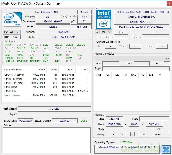Select the BIOS Date 06/01/2018 field
This screenshot has height=155, width=172.
pos(26,121)
